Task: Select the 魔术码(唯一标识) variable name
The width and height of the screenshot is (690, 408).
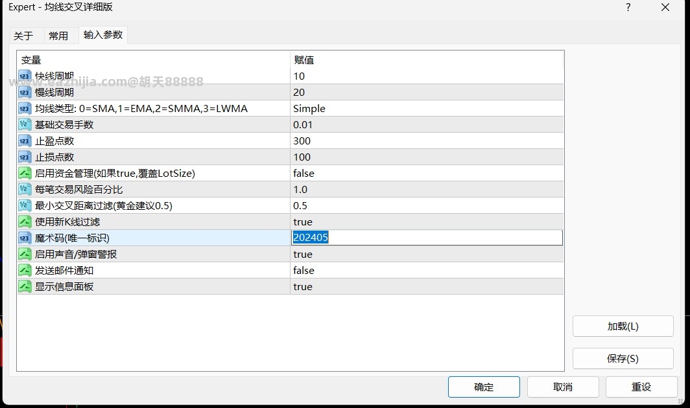Action: click(x=72, y=238)
